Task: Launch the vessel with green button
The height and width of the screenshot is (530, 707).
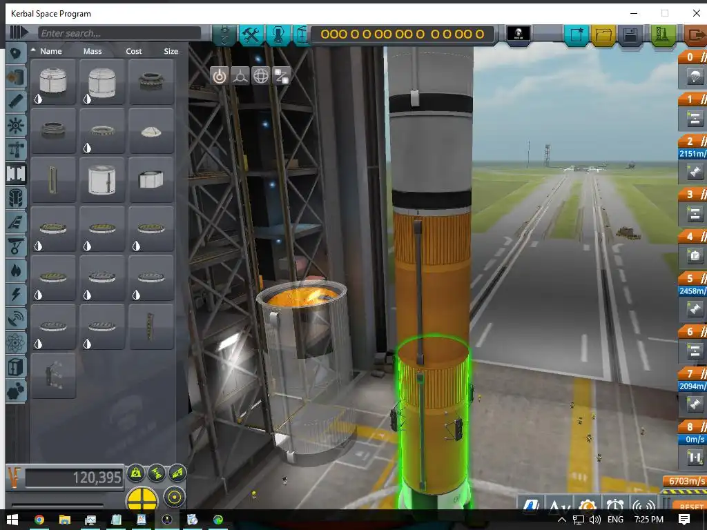Action: tap(661, 35)
